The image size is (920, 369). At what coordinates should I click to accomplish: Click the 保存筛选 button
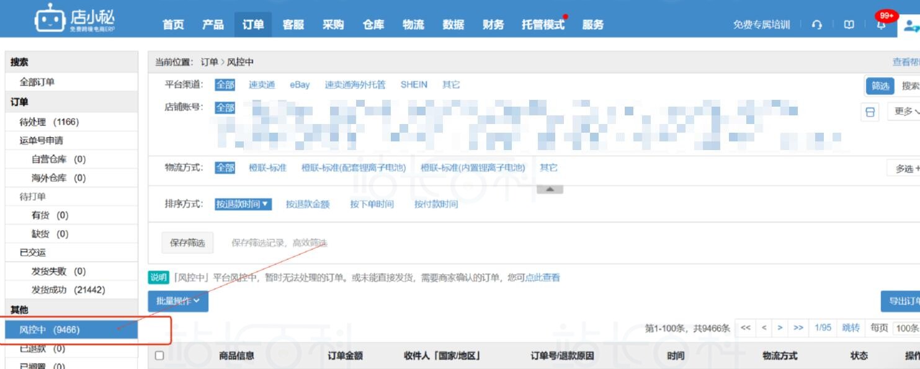click(187, 243)
